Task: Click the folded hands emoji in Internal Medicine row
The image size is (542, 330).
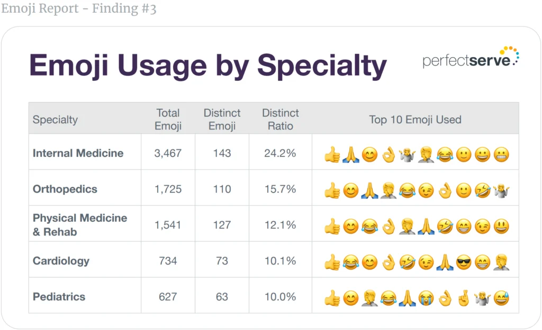Action: point(350,154)
